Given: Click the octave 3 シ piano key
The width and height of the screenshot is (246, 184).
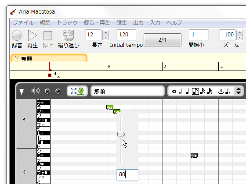Looking at the screenshot, I should click(43, 151).
